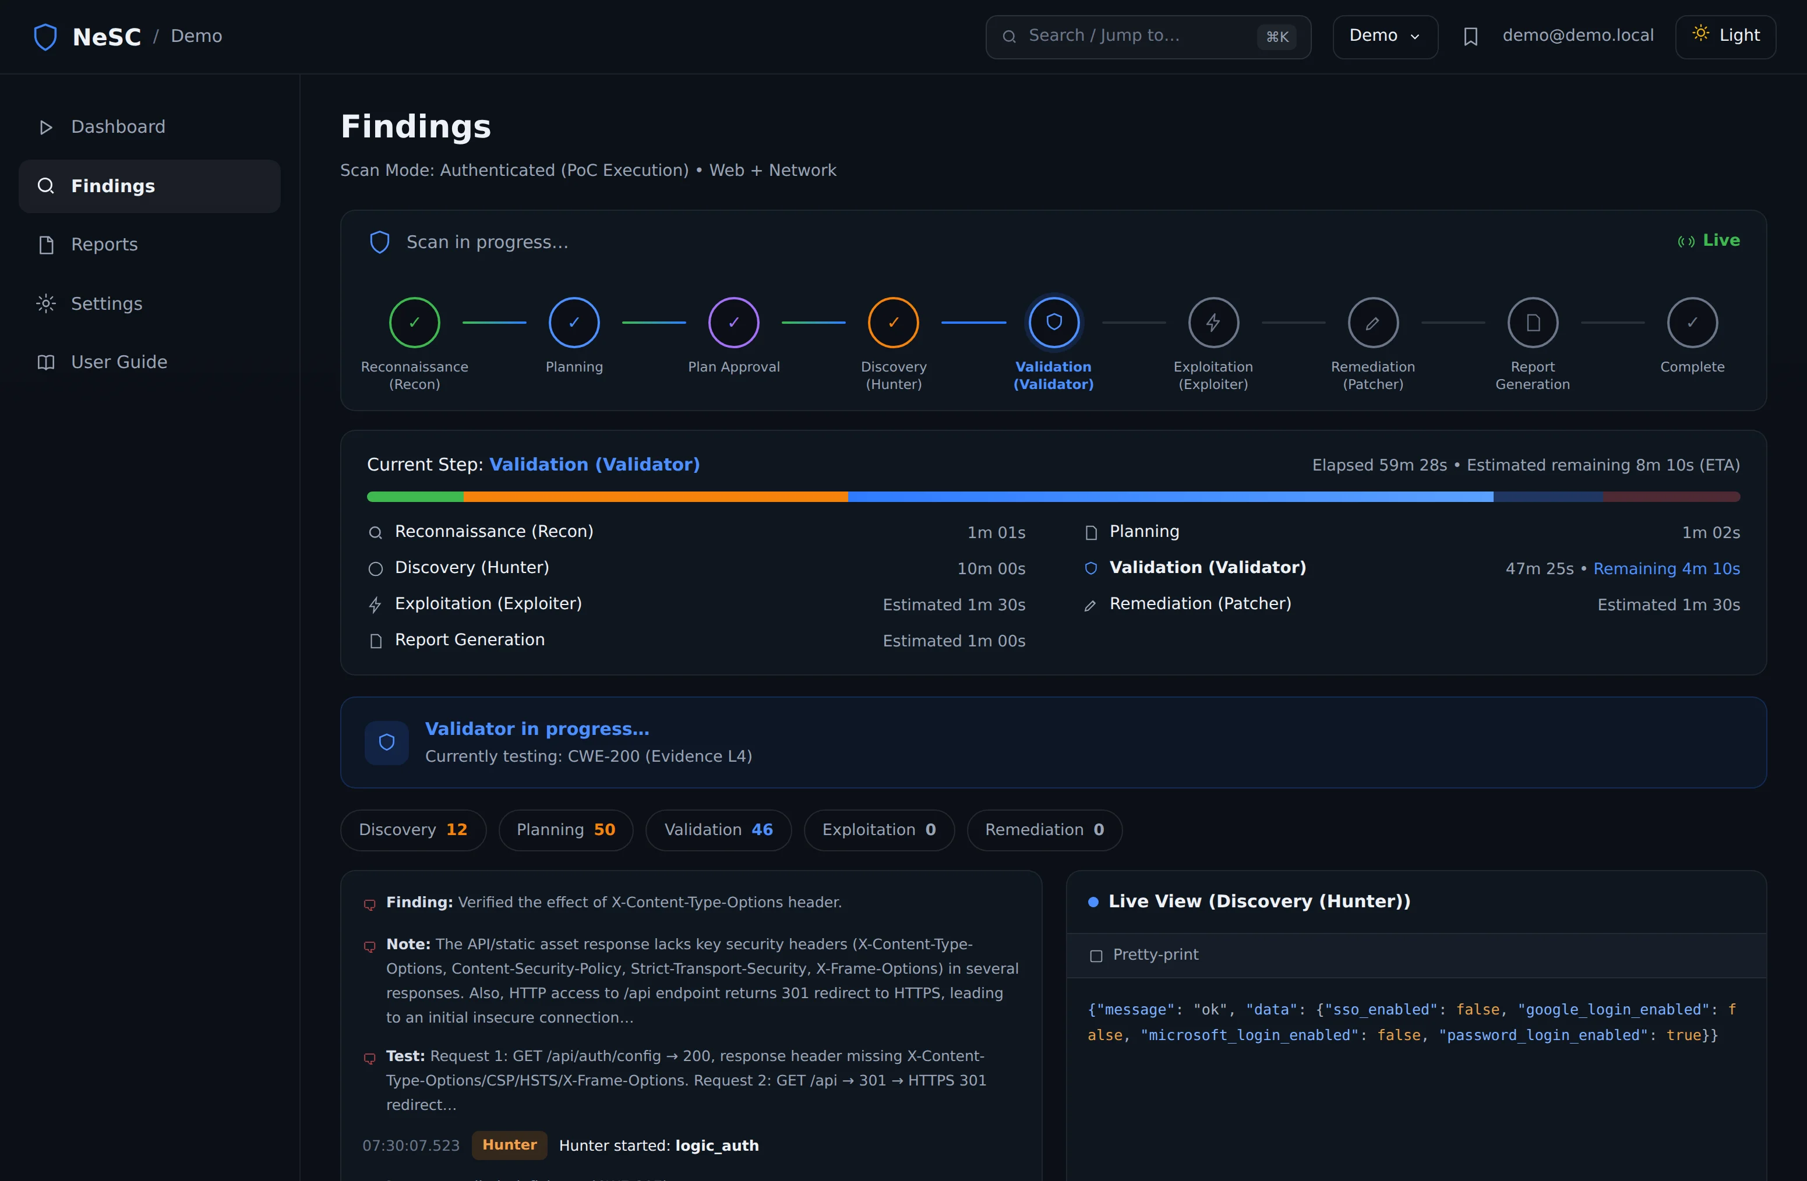Screen dimensions: 1807x1181
Task: Click the Validator in progress heading
Action: click(x=538, y=729)
